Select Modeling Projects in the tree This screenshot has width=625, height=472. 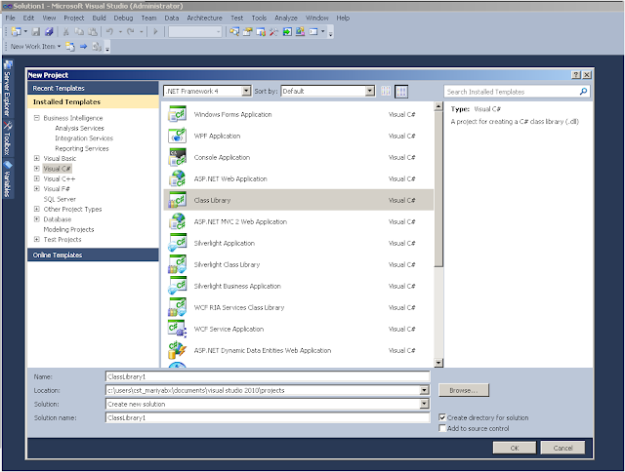coord(68,229)
